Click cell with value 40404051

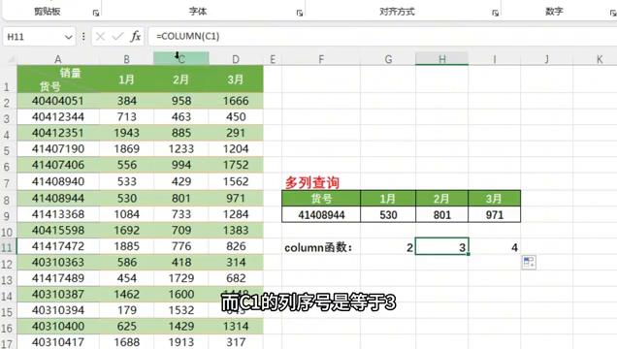58,101
